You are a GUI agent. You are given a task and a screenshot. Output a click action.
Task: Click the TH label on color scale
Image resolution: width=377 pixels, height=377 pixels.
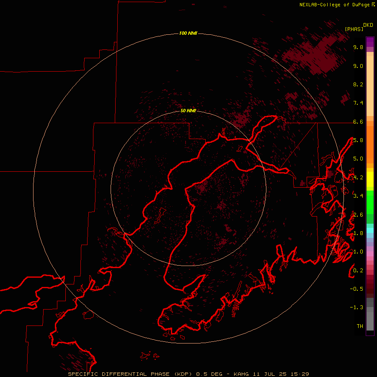[360, 326]
